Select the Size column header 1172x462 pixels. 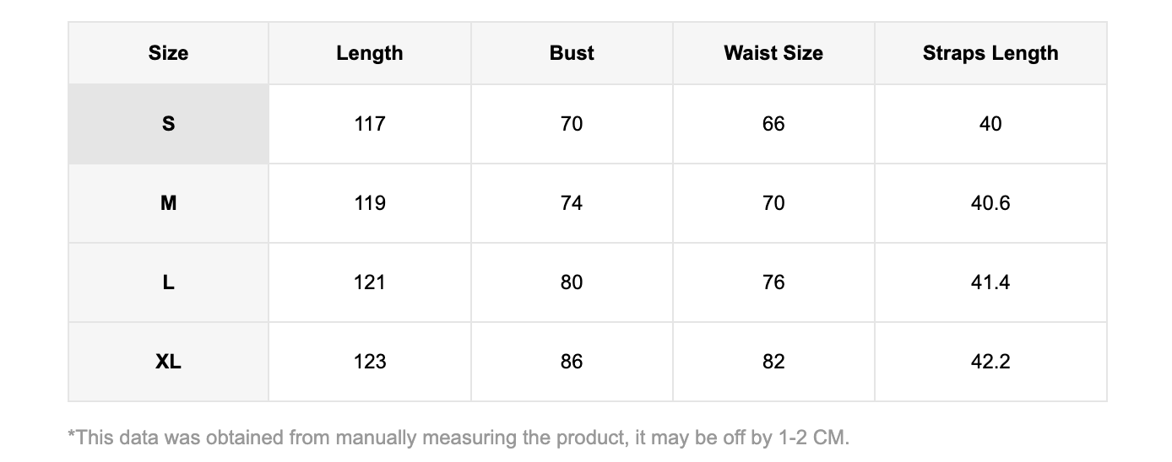pyautogui.click(x=168, y=53)
